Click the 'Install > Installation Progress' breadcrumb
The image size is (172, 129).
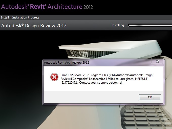20,17
